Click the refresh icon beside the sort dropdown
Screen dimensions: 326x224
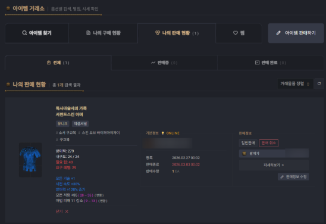(x=319, y=83)
